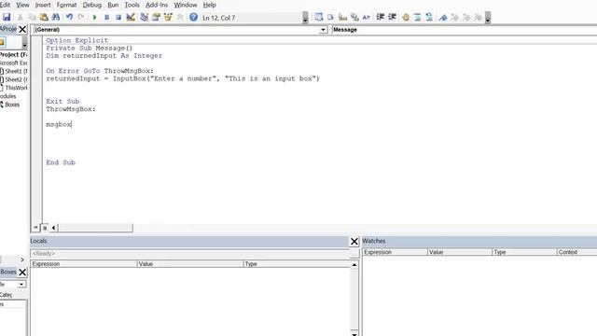Close the Locals window

point(354,241)
